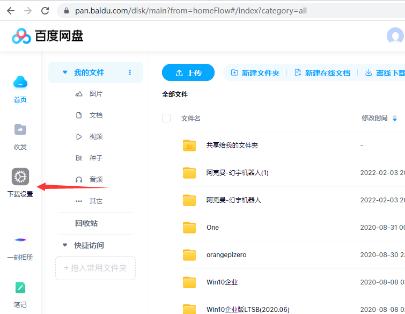This screenshot has height=314, width=405.
Task: Click the user avatar icon
Action: (395, 36)
